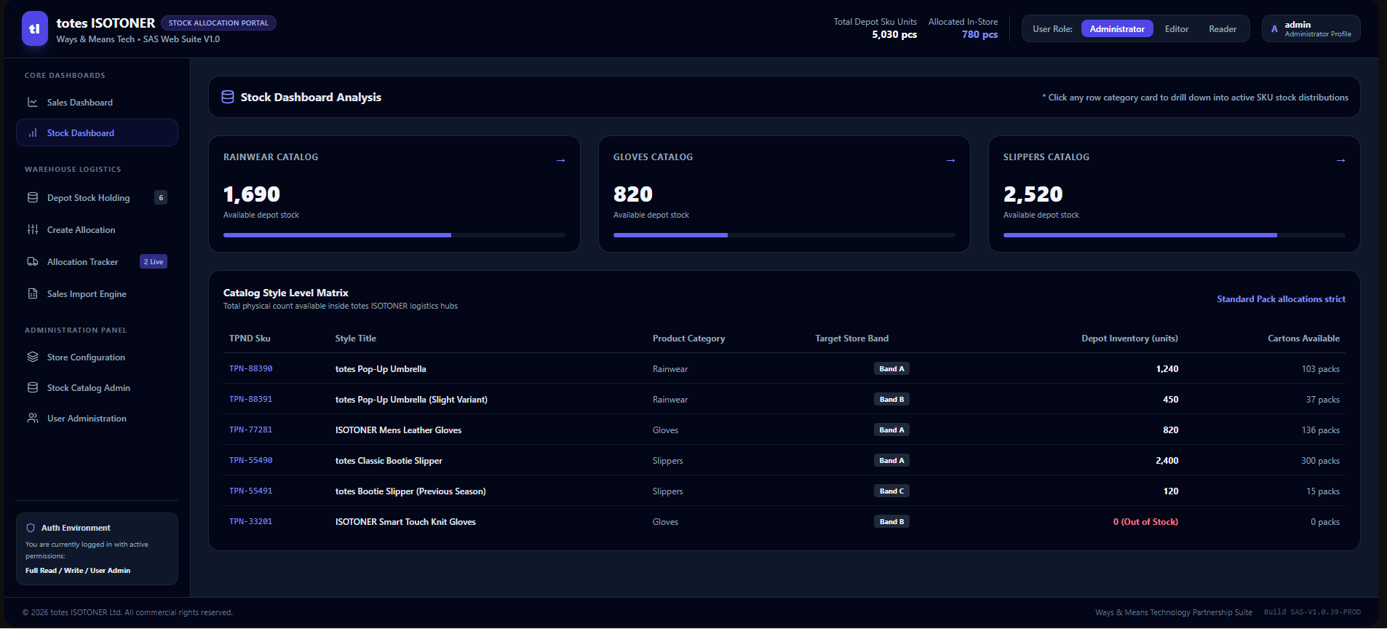1387x629 pixels.
Task: Click the Gloves Catalog stock progress bar
Action: 784,235
